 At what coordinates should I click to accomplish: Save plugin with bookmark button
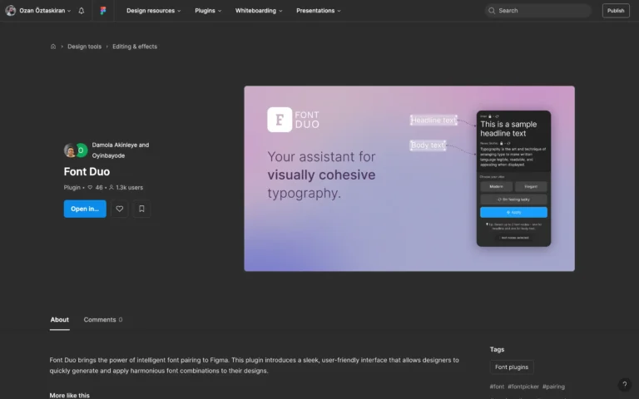coord(141,209)
